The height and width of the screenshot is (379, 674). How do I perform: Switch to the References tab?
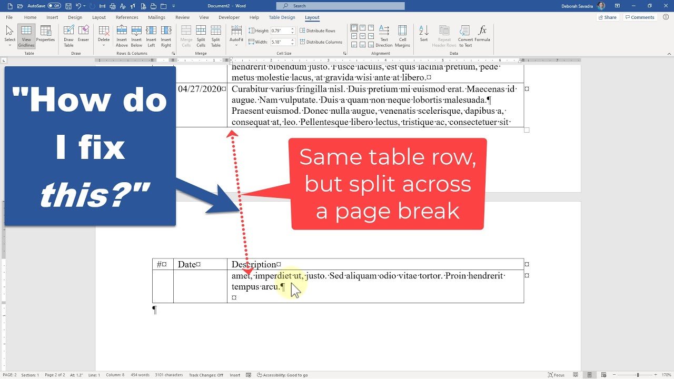(127, 17)
